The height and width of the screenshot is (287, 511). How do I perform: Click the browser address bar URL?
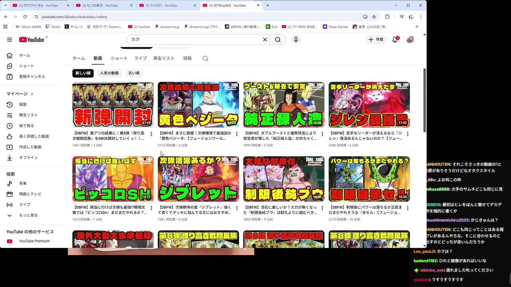pos(74,17)
